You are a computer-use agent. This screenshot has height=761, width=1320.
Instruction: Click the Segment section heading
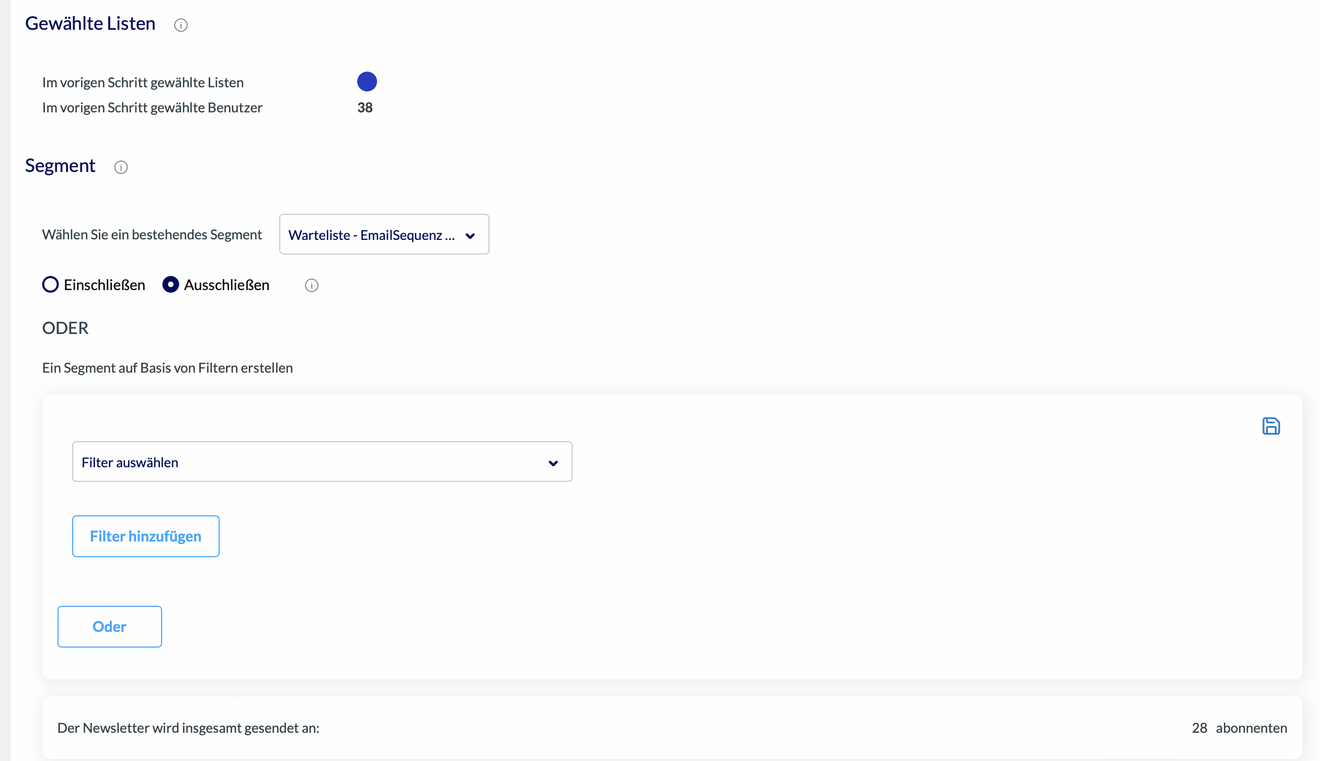[60, 166]
